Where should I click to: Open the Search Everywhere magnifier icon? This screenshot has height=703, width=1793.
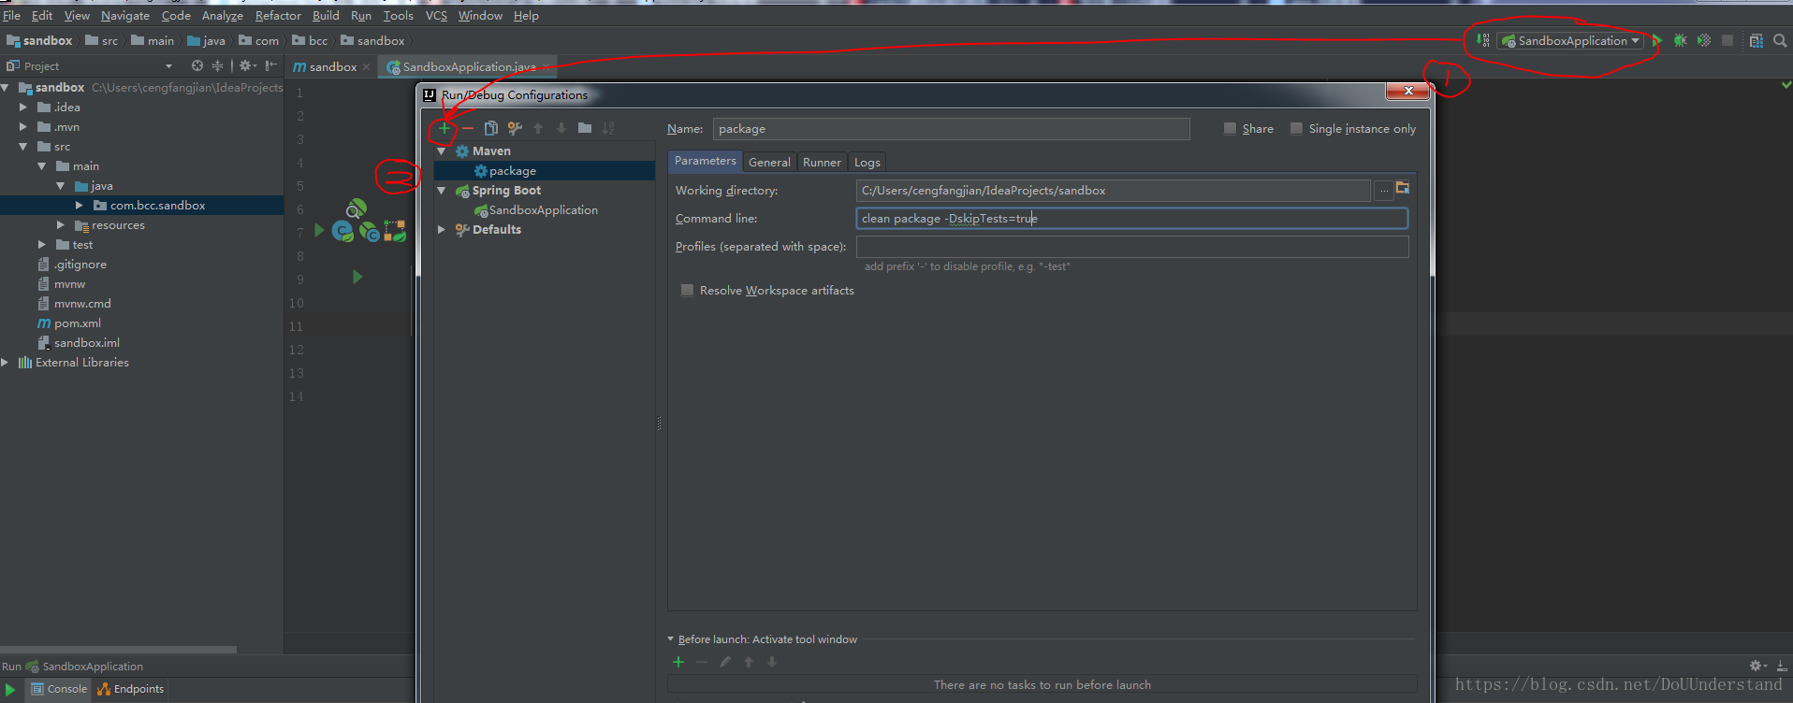pyautogui.click(x=1780, y=40)
